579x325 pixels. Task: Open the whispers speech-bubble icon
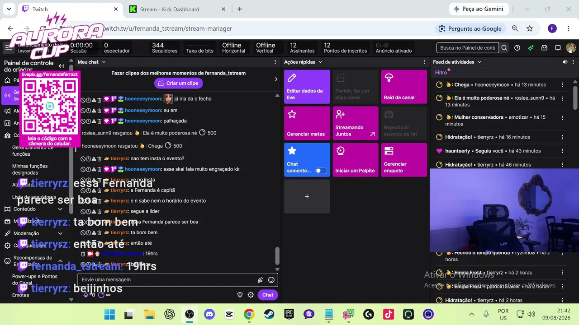coord(558,48)
